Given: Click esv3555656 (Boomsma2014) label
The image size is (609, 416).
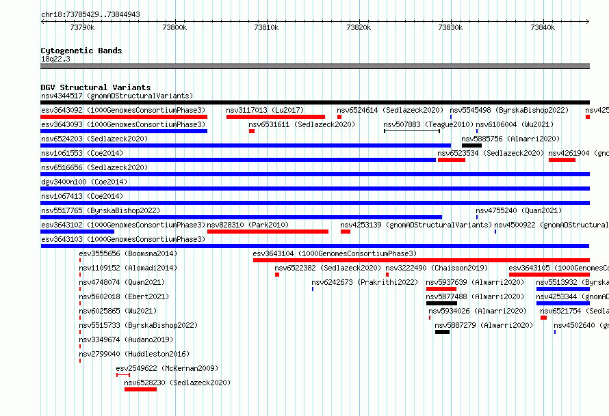Looking at the screenshot, I should pos(128,253).
